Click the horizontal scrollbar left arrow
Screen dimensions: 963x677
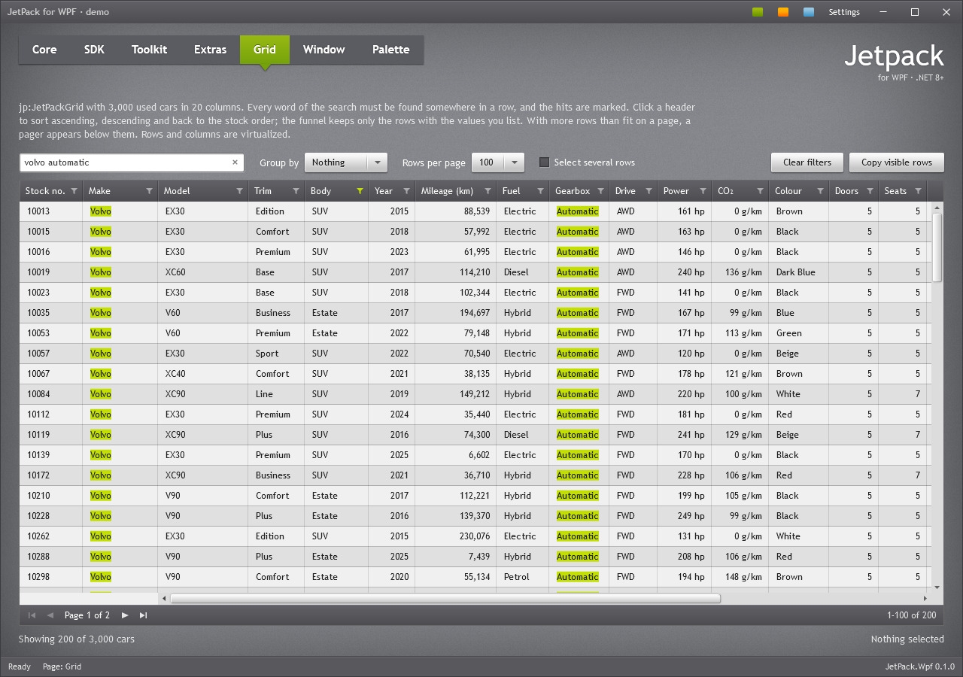[x=165, y=599]
